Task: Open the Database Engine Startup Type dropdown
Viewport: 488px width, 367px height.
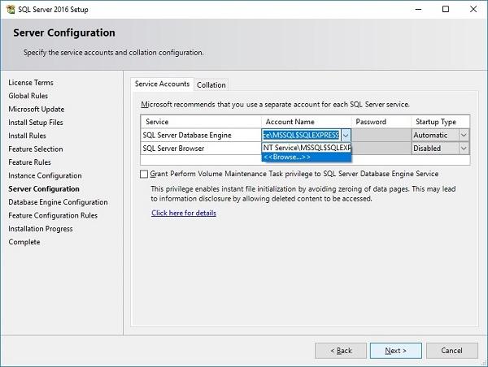Action: pos(464,136)
